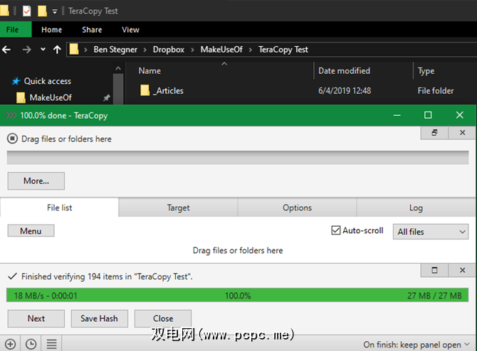477x351 pixels.
Task: Expand the recent locations chevron in Explorer
Action: click(43, 50)
